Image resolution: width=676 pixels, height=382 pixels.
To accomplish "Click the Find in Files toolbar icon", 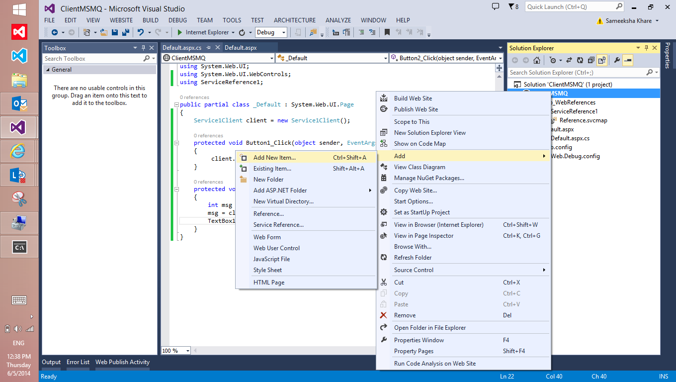I will 313,32.
